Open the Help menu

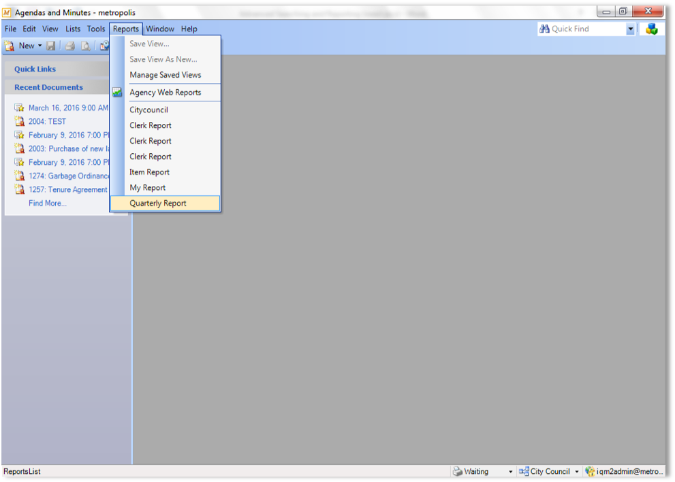[x=189, y=29]
